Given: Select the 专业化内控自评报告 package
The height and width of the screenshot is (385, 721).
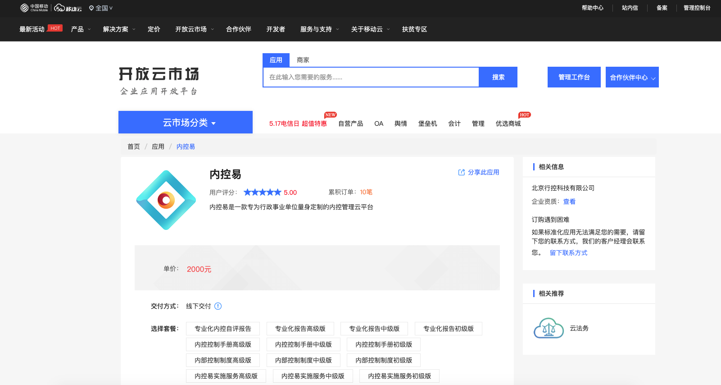Looking at the screenshot, I should click(223, 329).
